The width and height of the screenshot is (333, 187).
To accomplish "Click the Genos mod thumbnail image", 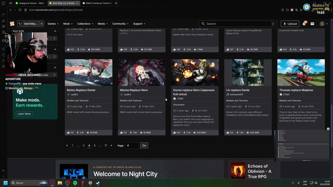I will (195, 72).
